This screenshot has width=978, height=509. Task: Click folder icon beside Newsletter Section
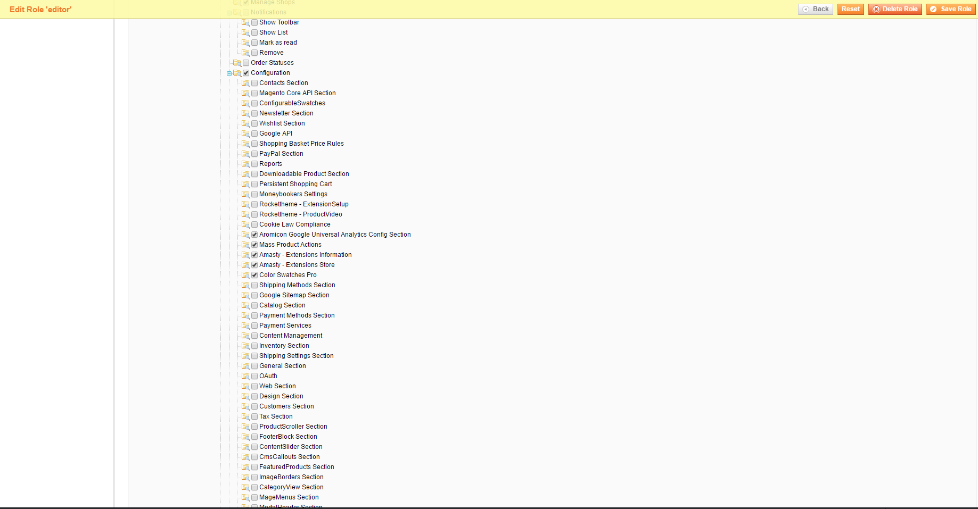click(x=245, y=113)
